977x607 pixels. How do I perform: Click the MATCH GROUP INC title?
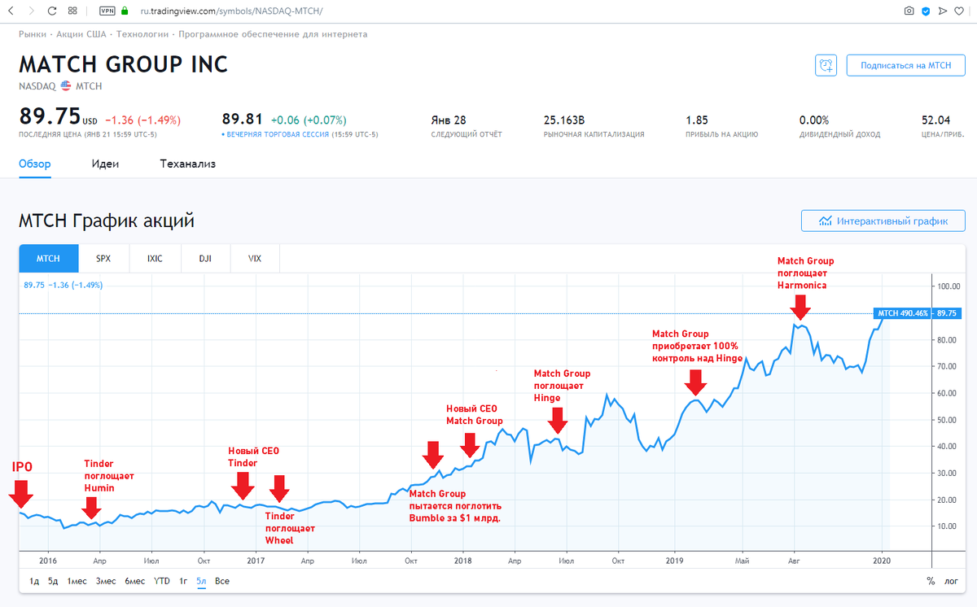tap(124, 65)
